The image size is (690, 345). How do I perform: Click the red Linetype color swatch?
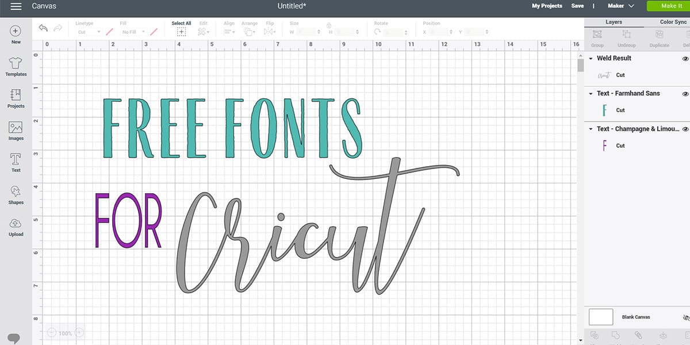click(109, 31)
